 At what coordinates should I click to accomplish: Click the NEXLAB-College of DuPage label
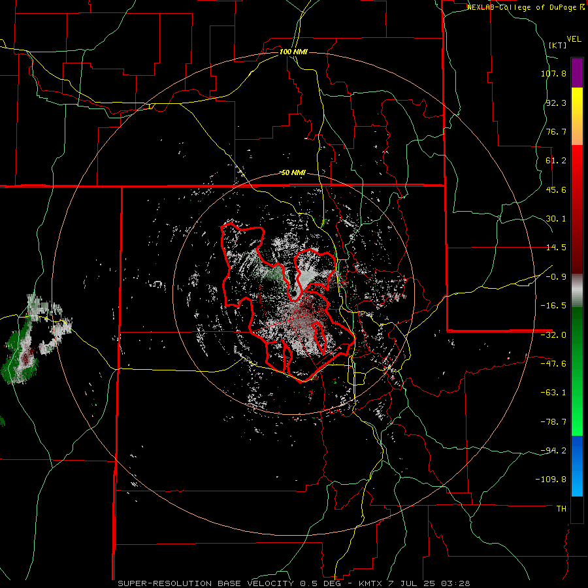[x=525, y=7]
